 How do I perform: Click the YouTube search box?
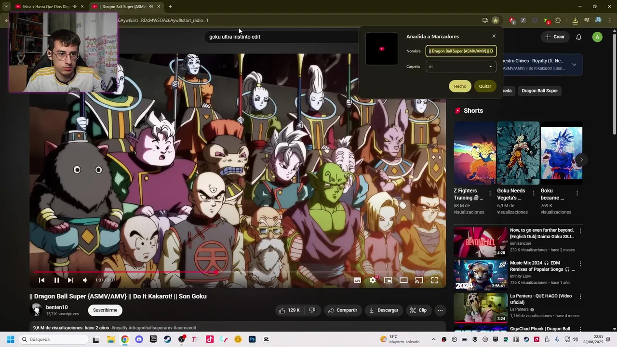[282, 37]
